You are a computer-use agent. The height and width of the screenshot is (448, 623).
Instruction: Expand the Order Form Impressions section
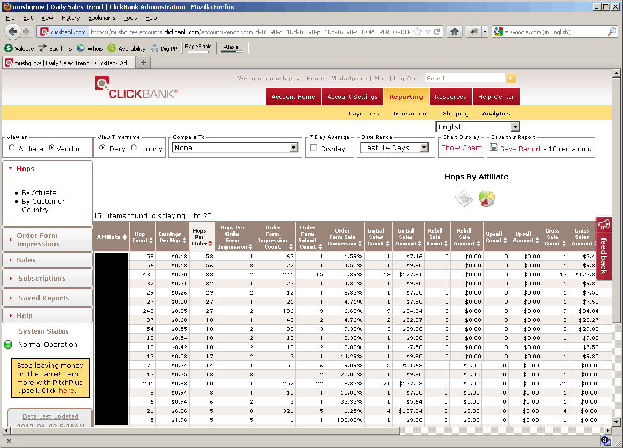[37, 240]
